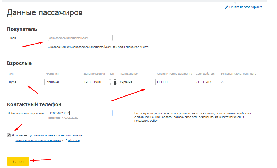Click the 'Фамилия' column header
The width and height of the screenshot is (277, 168).
coord(52,74)
